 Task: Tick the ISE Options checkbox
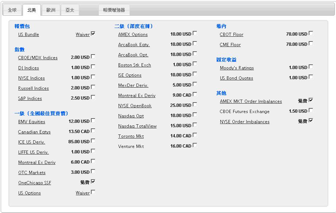[195, 74]
